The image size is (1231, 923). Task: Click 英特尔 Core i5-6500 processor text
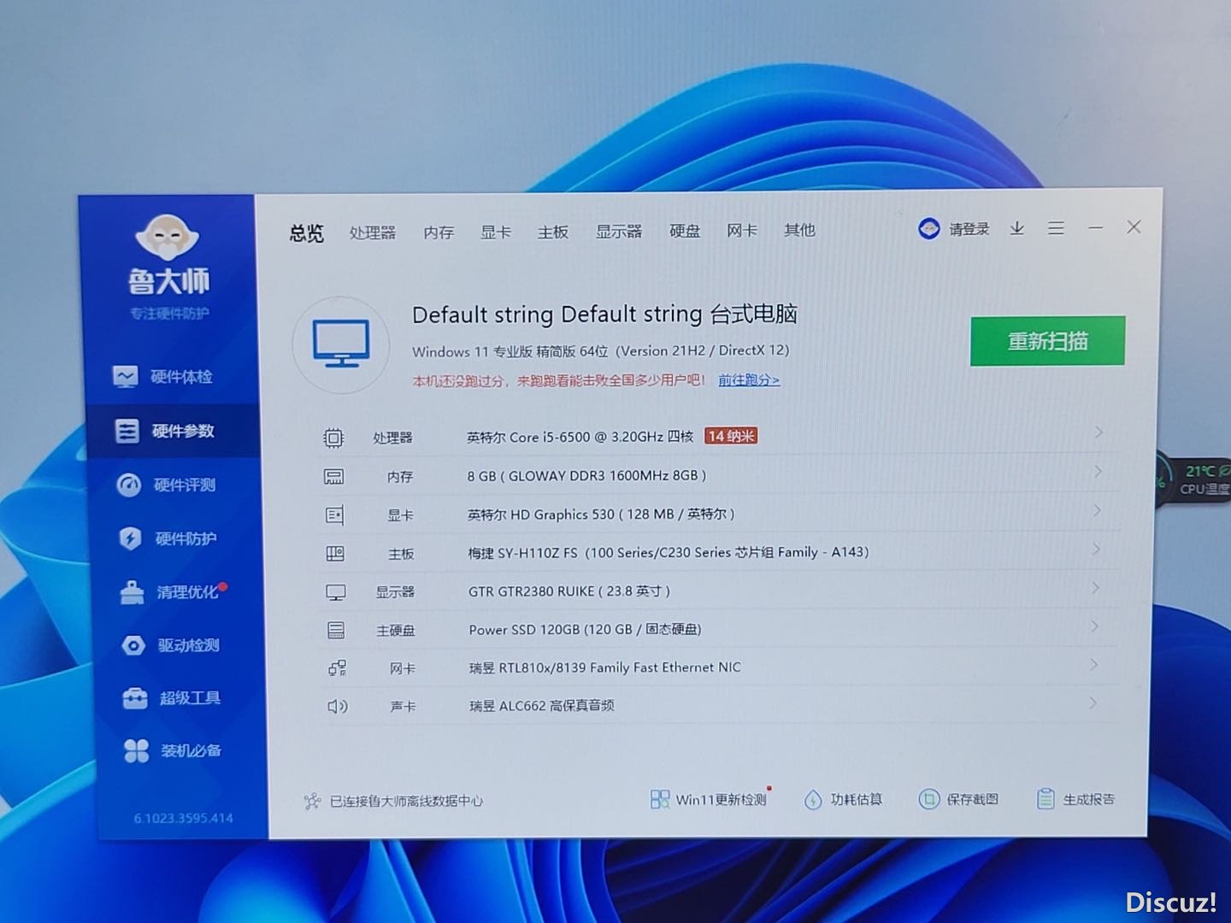[x=580, y=437]
